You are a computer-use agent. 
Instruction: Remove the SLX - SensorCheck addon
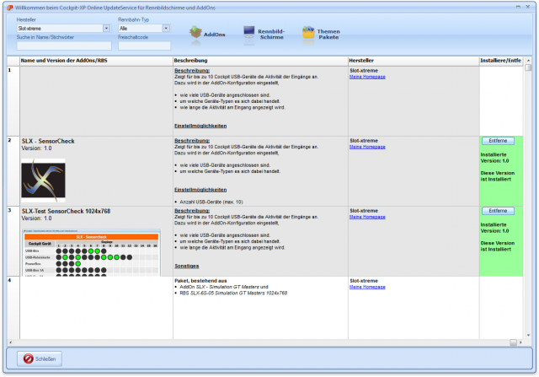click(497, 141)
